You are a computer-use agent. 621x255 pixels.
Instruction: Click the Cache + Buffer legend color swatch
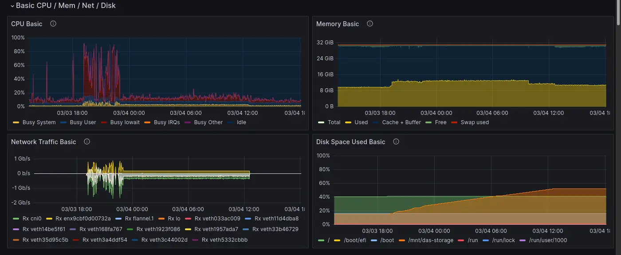(376, 122)
